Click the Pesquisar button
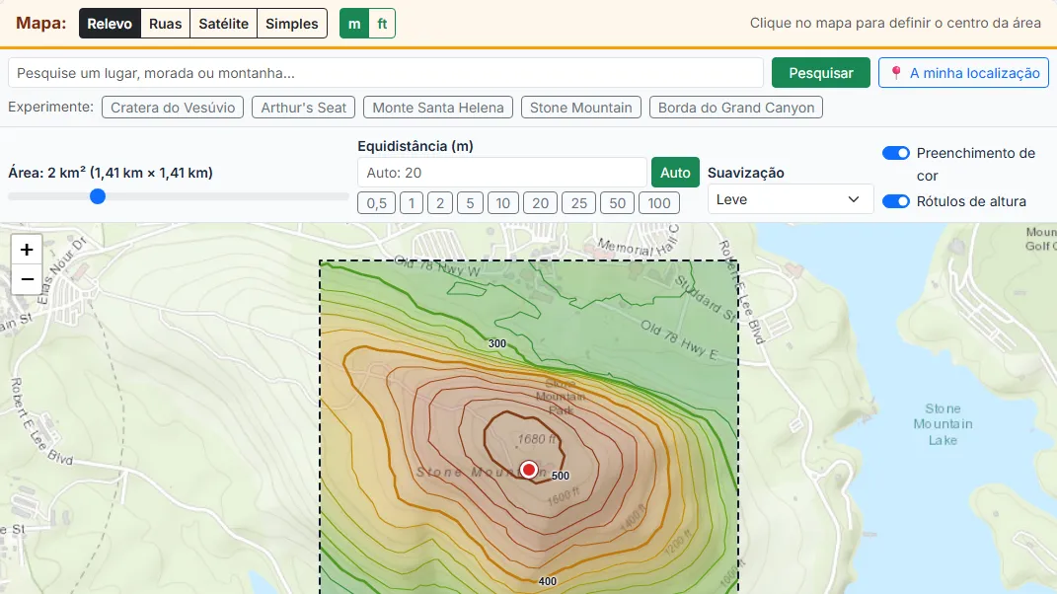This screenshot has width=1057, height=594. [821, 73]
